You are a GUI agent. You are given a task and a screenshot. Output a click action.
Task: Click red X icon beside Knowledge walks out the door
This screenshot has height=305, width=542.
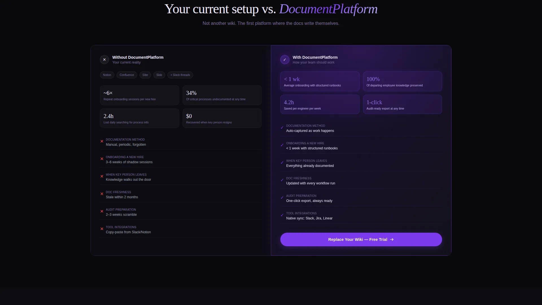pos(102,176)
